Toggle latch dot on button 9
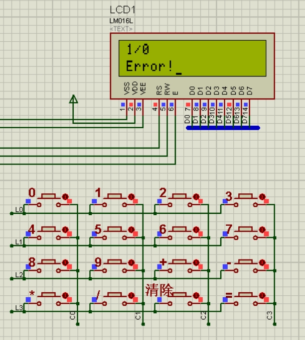The image size is (305, 340). click(131, 262)
